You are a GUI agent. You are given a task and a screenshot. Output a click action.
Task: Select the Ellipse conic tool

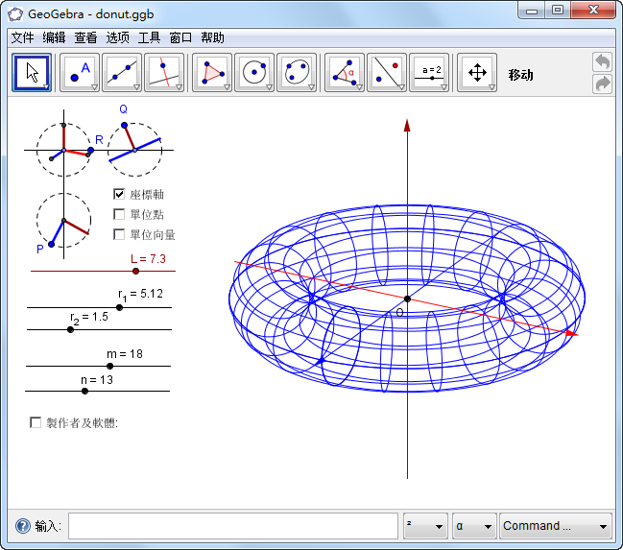(x=297, y=72)
